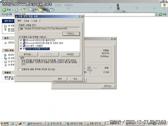This screenshot has width=168, height=126.
Task: Click the 검색 search magnifier icon
Action: pos(30,10)
